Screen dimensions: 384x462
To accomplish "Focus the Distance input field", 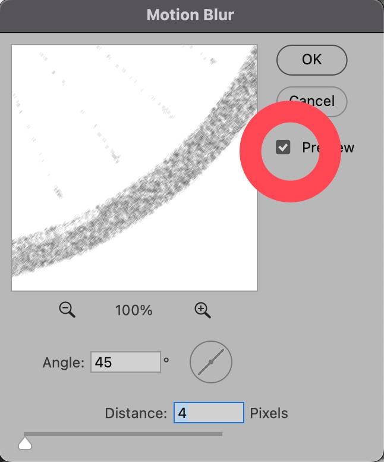I will [x=209, y=413].
